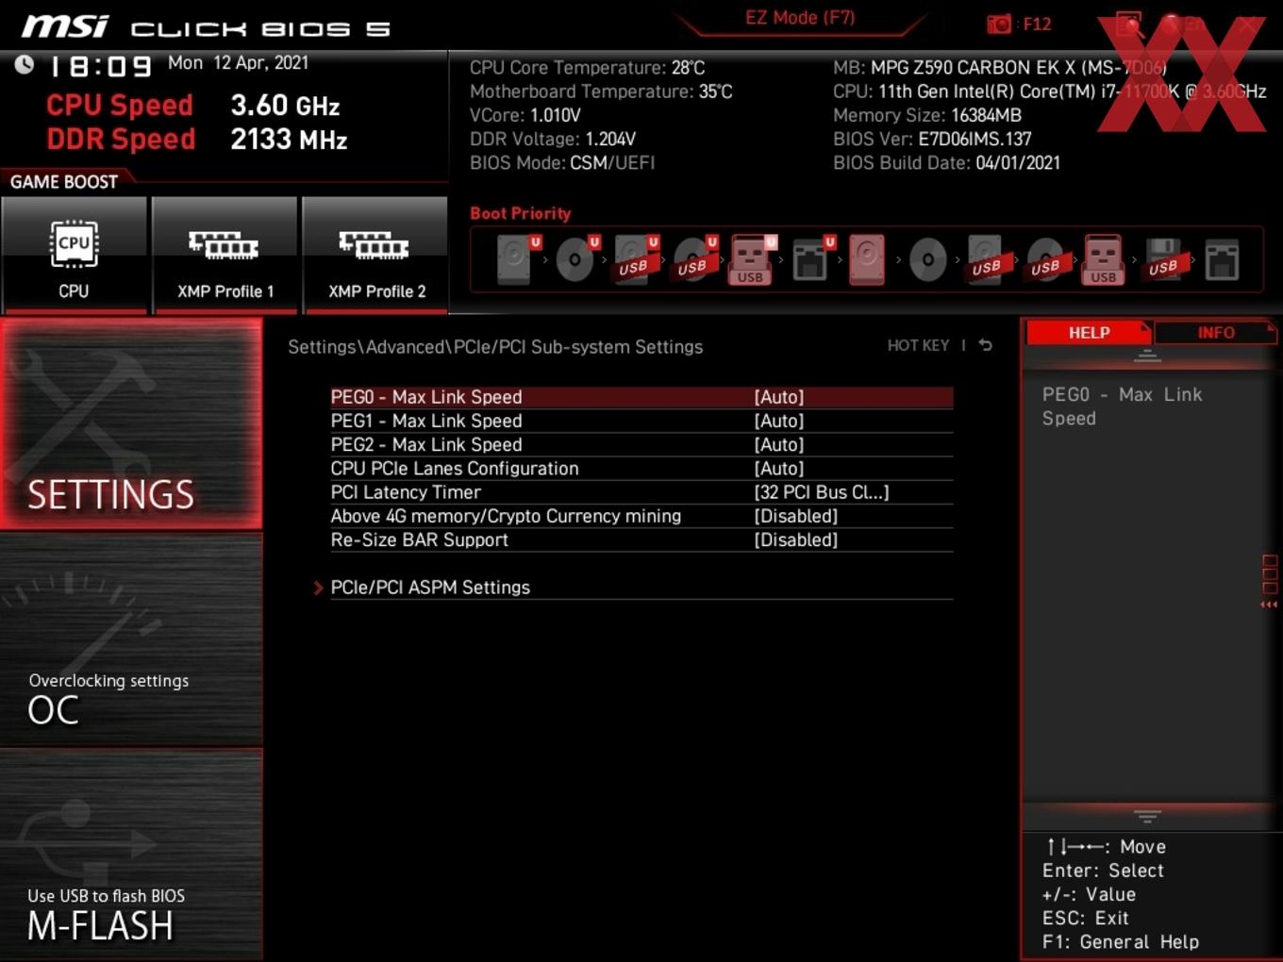Change Re-Size BAR Support [Disabled] value
This screenshot has height=962, width=1283.
coord(796,539)
